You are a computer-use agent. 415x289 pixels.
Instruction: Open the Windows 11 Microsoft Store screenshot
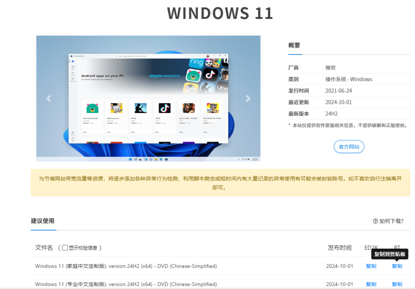148,98
